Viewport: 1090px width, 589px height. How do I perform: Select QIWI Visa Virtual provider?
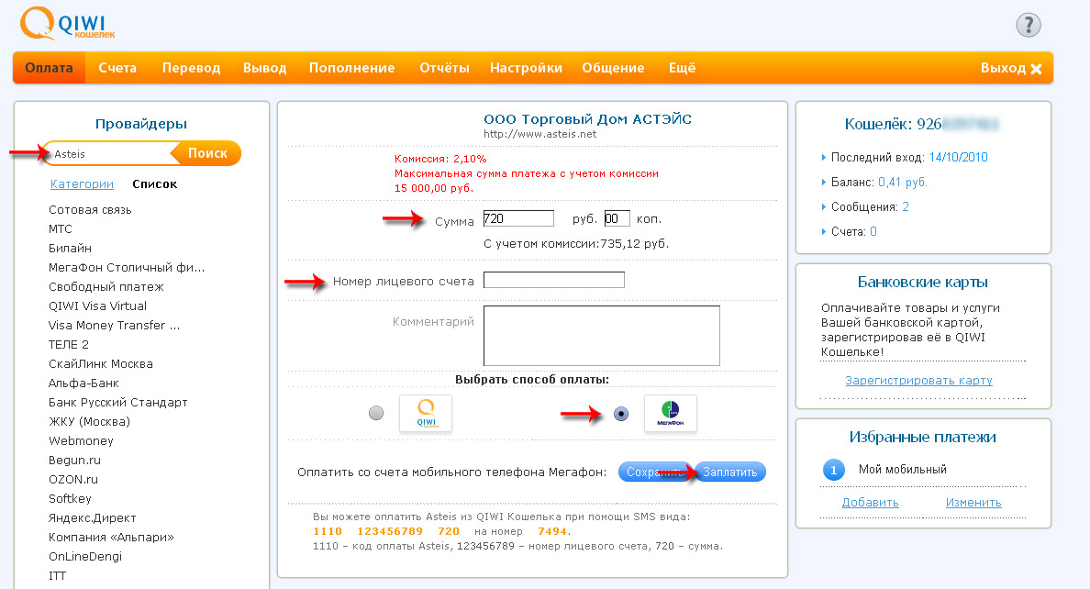point(97,306)
